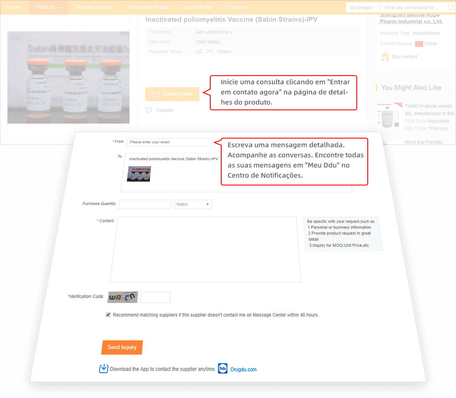Click the Ddu Verified badge icon
Image resolution: width=456 pixels, height=398 pixels.
pyautogui.click(x=385, y=57)
